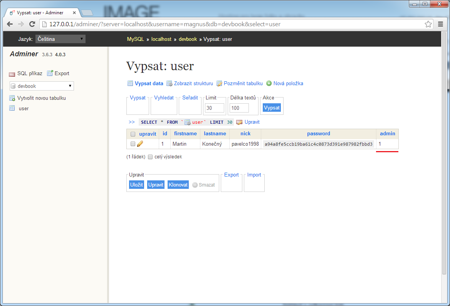Click Upravit next to the SELECT query

pyautogui.click(x=251, y=122)
